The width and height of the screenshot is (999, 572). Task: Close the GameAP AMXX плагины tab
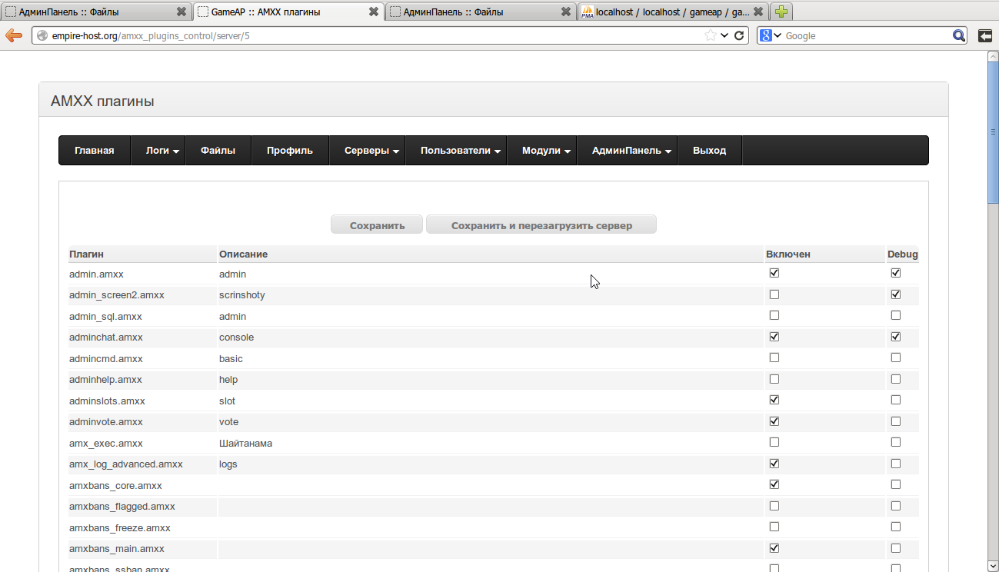tap(373, 12)
